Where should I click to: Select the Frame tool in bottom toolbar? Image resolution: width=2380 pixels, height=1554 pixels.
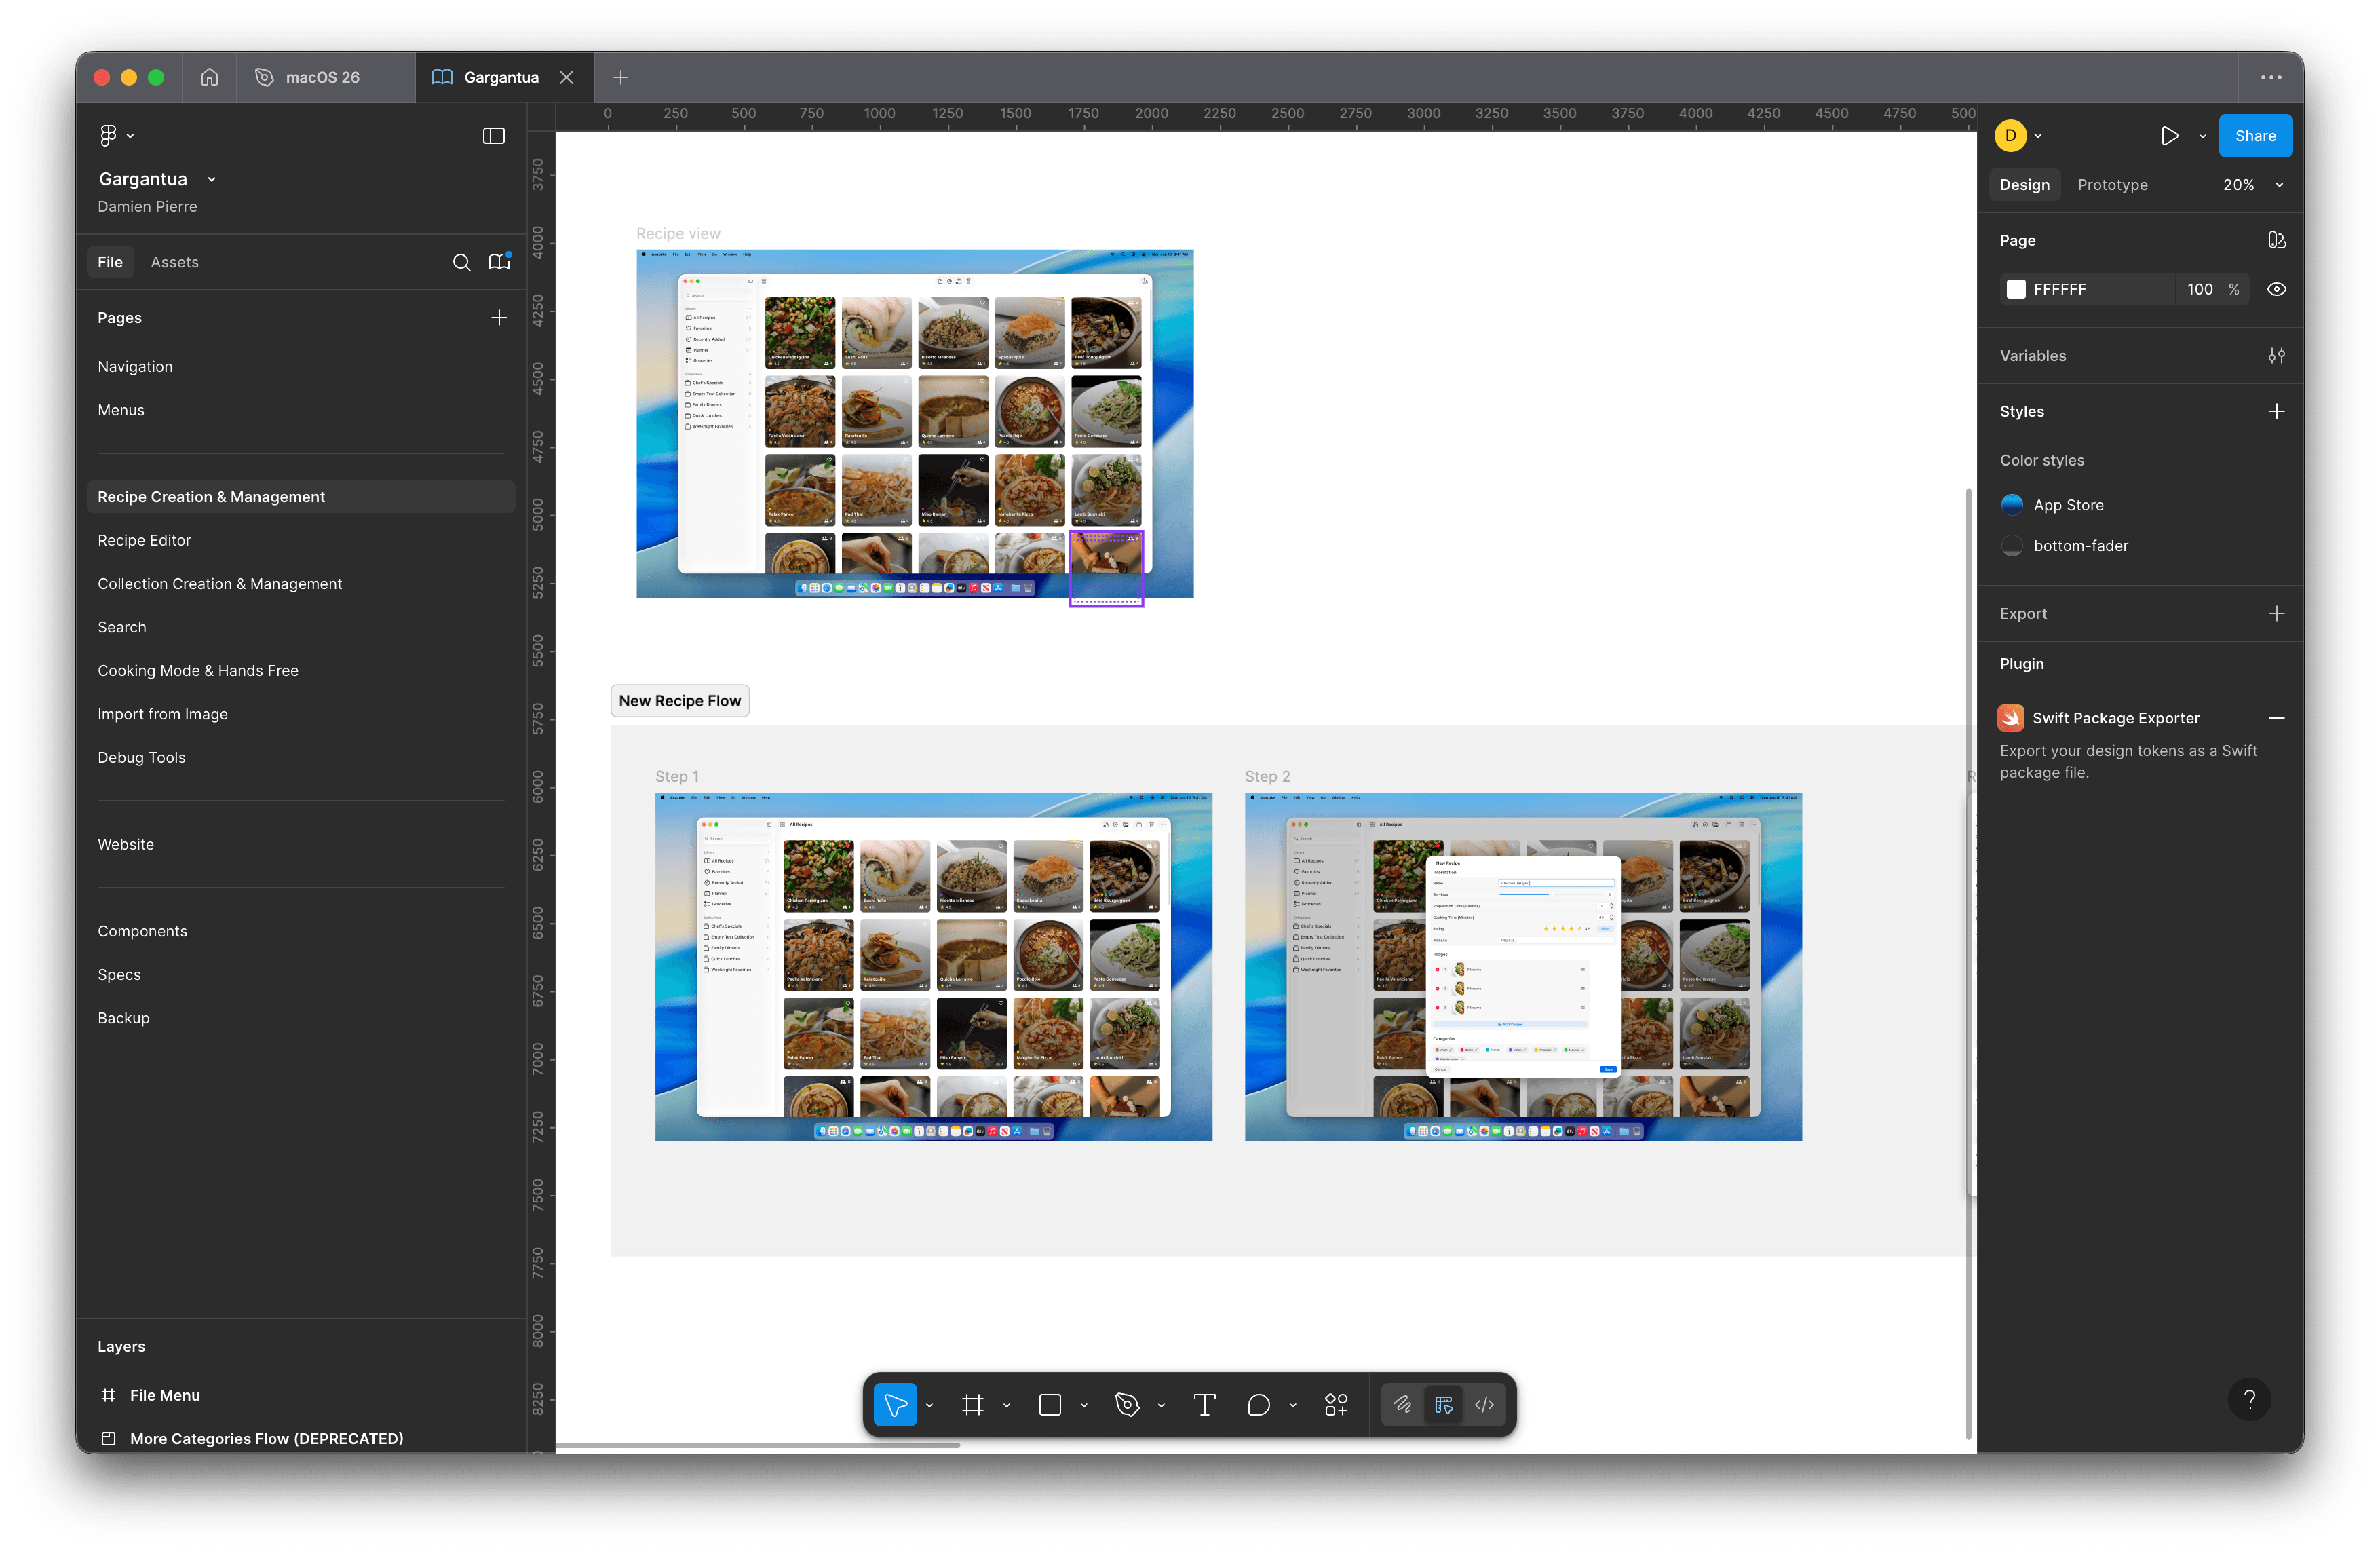coord(972,1405)
